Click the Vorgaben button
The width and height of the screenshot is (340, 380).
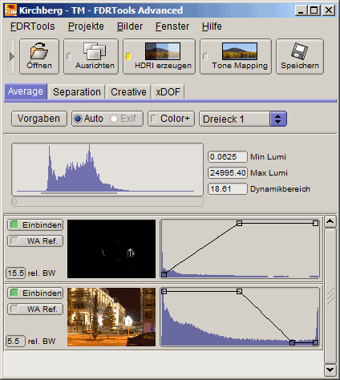point(38,119)
